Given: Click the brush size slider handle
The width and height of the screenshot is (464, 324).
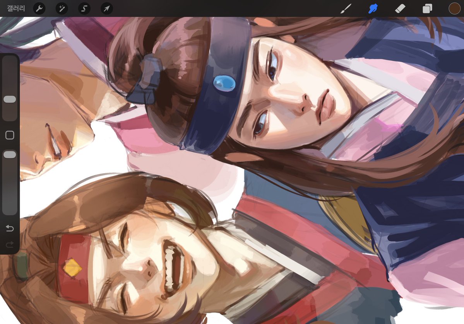Looking at the screenshot, I should click(10, 99).
